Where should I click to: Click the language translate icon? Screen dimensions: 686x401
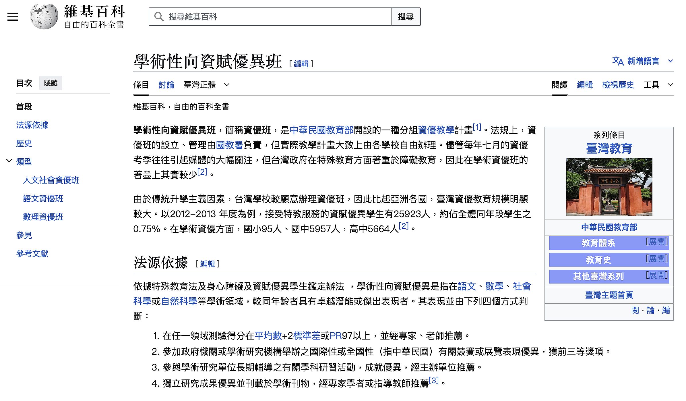[618, 61]
